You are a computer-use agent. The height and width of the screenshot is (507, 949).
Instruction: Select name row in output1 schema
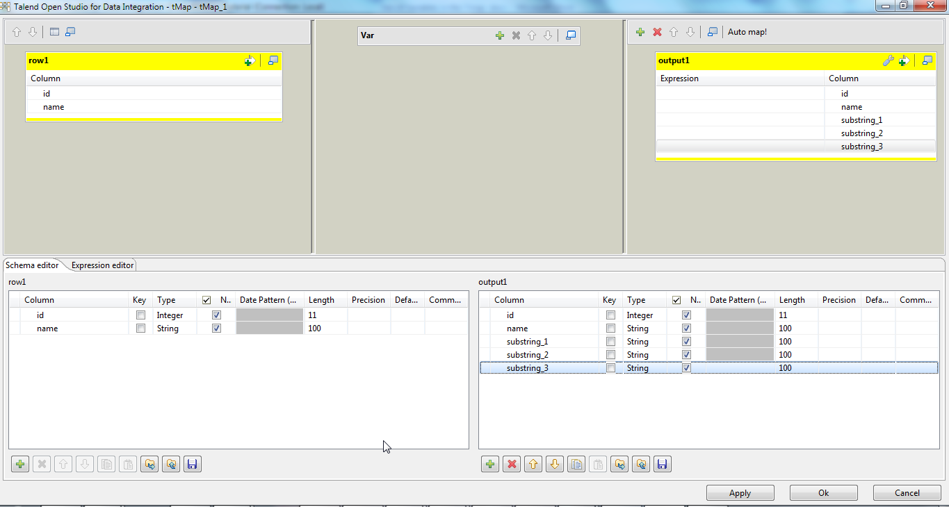[708, 329]
